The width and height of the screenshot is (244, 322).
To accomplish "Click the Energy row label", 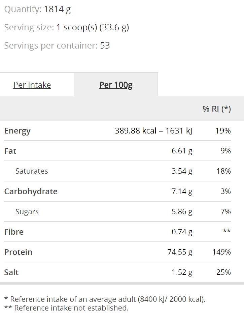I will click(18, 131).
